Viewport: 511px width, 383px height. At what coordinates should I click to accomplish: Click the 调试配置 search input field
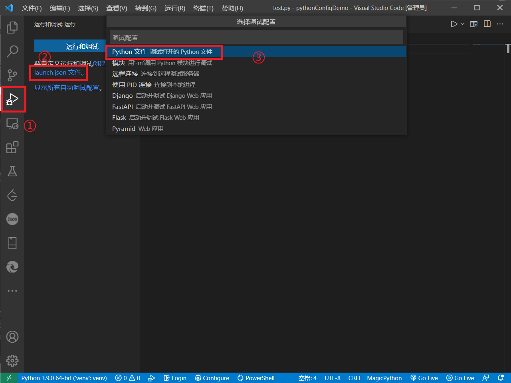click(x=256, y=38)
